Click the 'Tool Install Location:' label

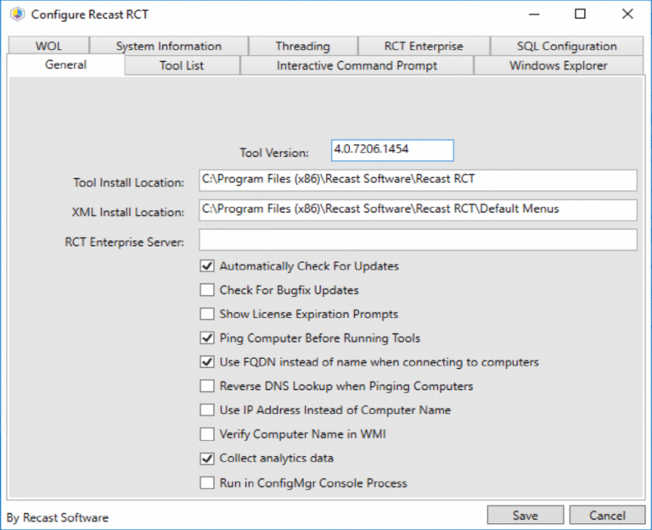pos(128,183)
